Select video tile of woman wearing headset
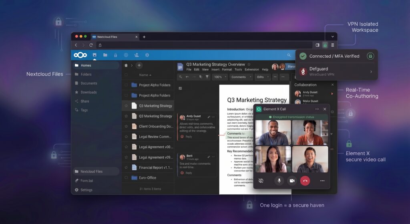This screenshot has width=410, height=224. [x=310, y=133]
